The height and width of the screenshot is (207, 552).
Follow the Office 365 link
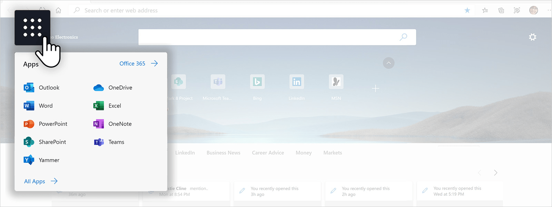(x=139, y=63)
